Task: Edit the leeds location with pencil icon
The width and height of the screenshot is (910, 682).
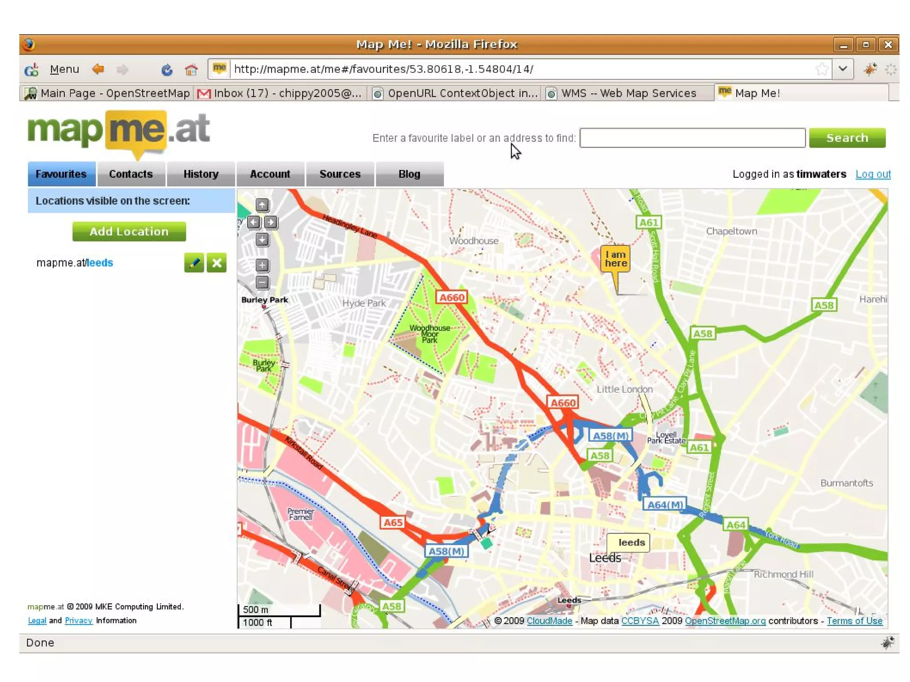Action: click(194, 263)
